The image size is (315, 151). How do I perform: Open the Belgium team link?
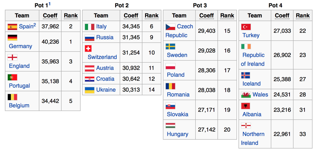[x=19, y=105]
